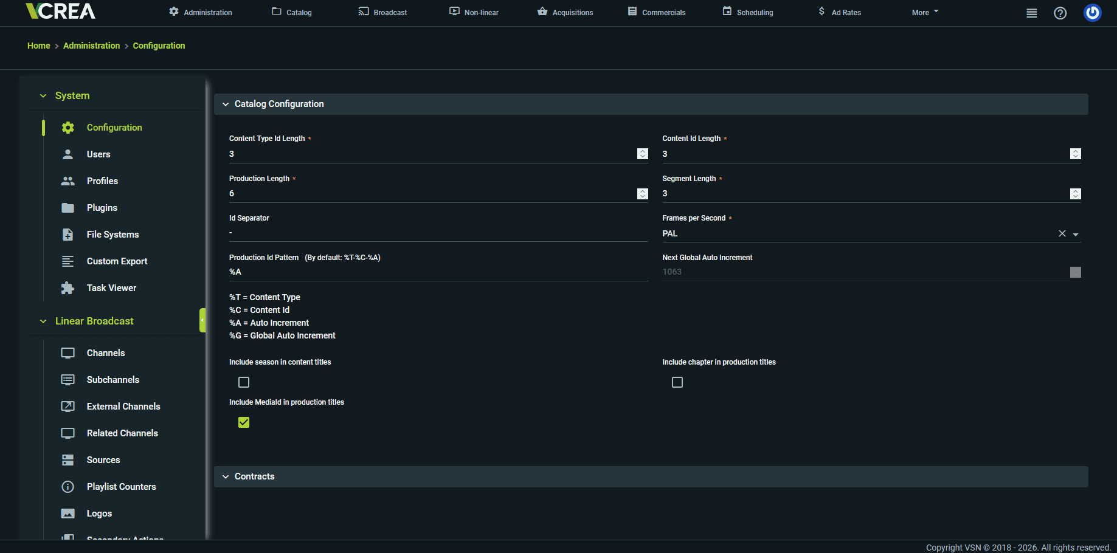Viewport: 1117px width, 553px height.
Task: Adjust Production Length stepper
Action: click(643, 194)
